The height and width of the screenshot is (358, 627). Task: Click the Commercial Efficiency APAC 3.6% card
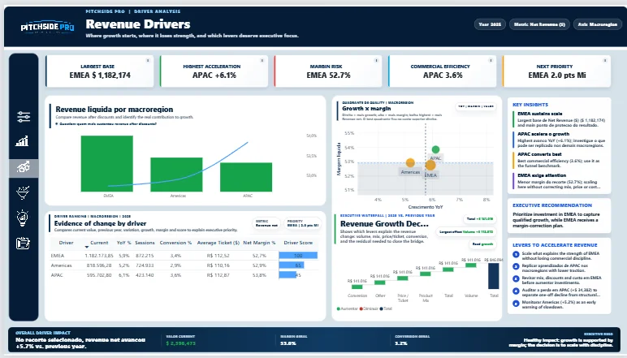point(443,71)
